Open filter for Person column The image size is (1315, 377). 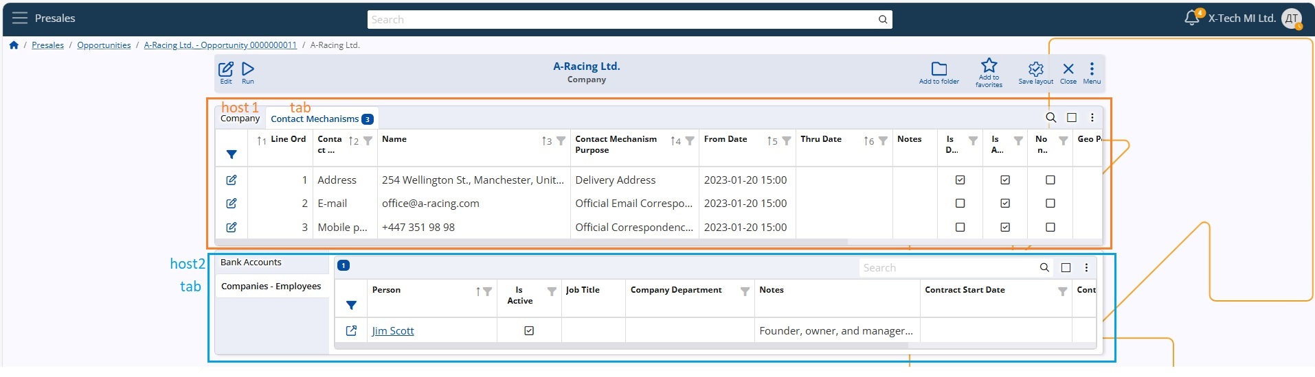[487, 292]
